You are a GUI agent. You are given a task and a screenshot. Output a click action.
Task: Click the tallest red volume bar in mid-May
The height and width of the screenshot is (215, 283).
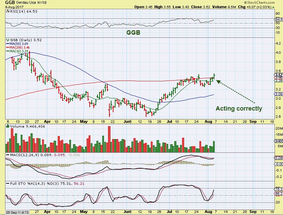(109, 139)
